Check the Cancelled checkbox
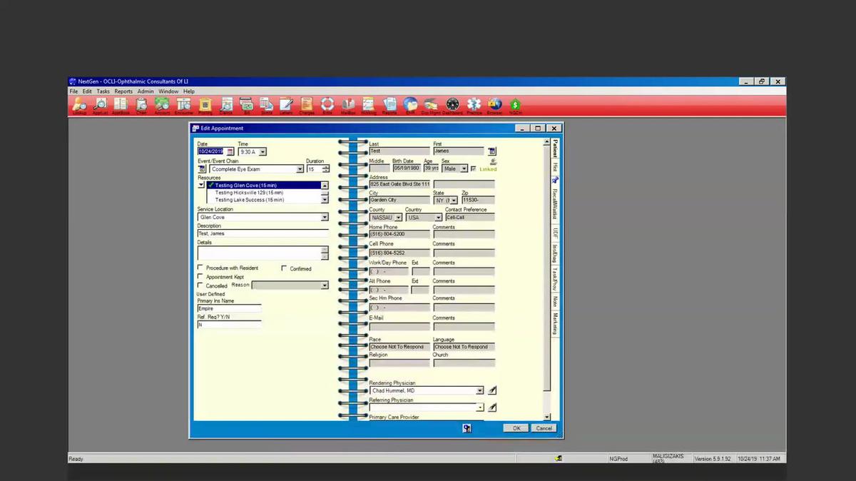Image resolution: width=856 pixels, height=481 pixels. [x=200, y=285]
